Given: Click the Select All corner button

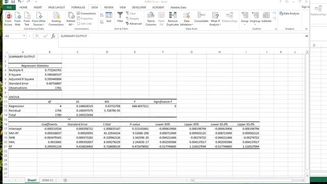Looking at the screenshot, I should (x=6, y=52).
